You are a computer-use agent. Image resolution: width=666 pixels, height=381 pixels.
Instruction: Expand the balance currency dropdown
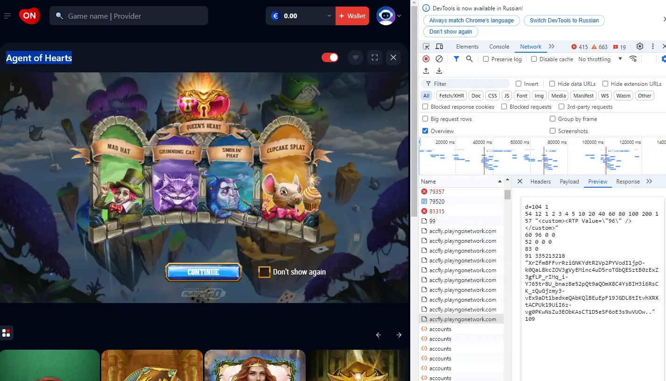(x=329, y=16)
